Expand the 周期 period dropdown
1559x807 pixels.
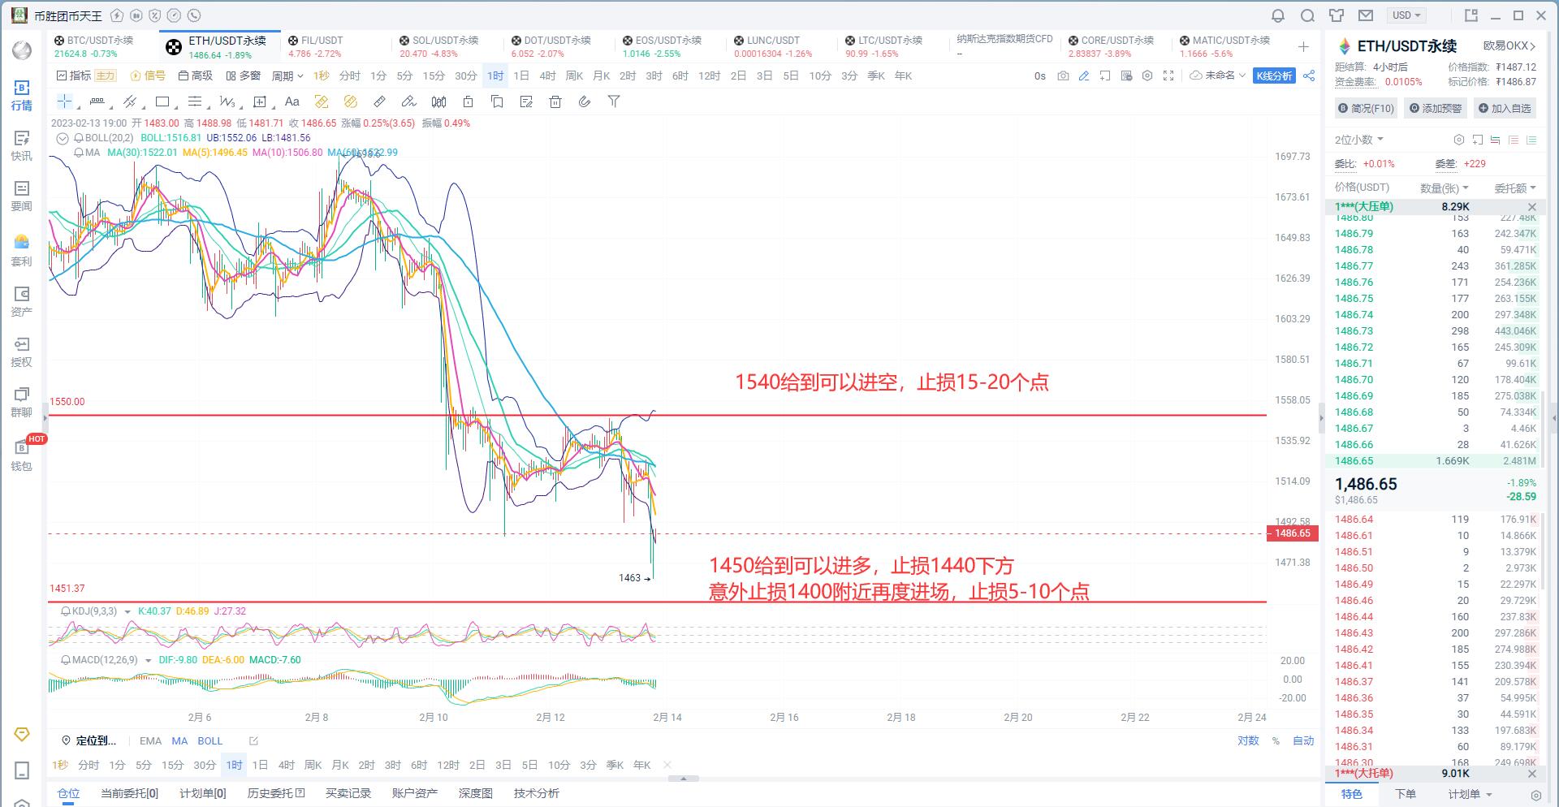(x=287, y=76)
